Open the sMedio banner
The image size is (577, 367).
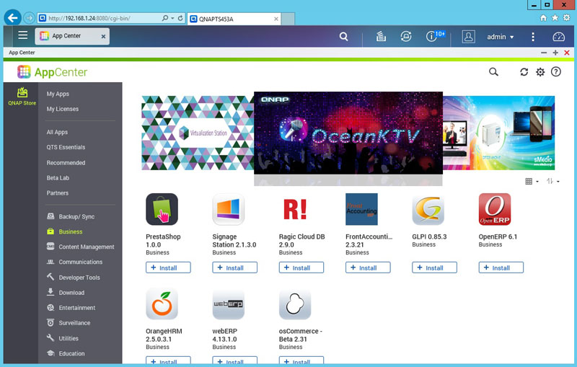[498, 133]
